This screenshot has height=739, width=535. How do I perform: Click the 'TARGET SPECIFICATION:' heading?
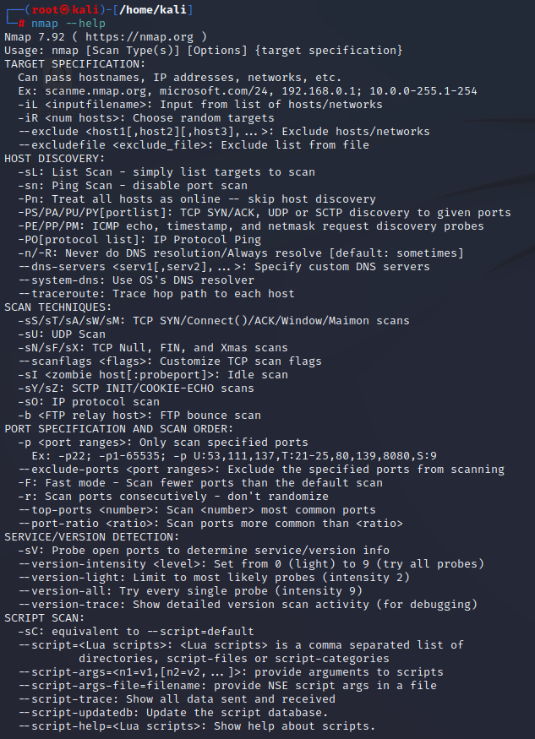75,63
